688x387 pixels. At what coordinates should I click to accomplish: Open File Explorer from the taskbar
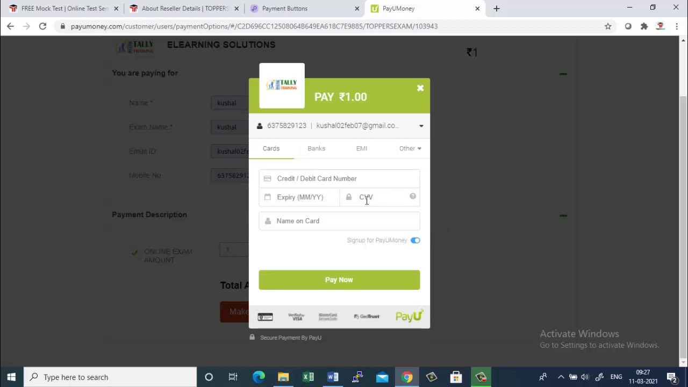(283, 377)
